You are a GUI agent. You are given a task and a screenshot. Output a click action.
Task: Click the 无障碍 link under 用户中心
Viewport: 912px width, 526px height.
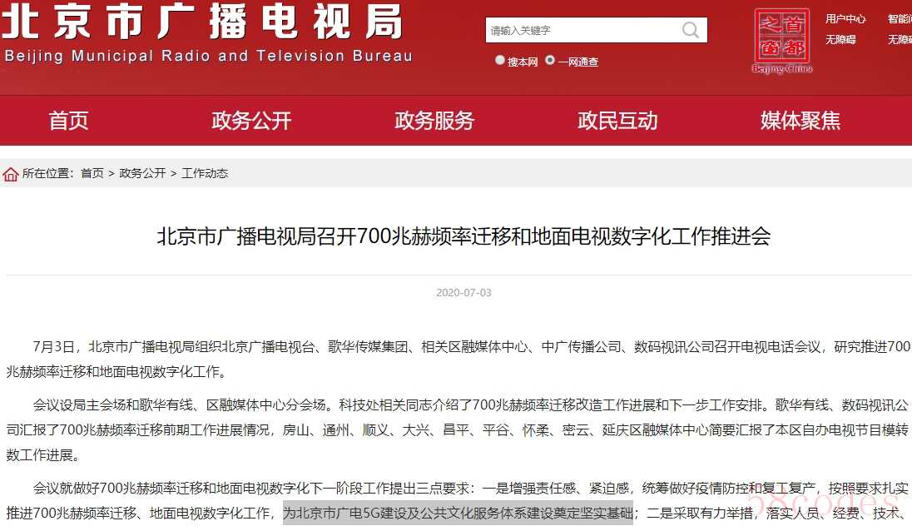840,40
